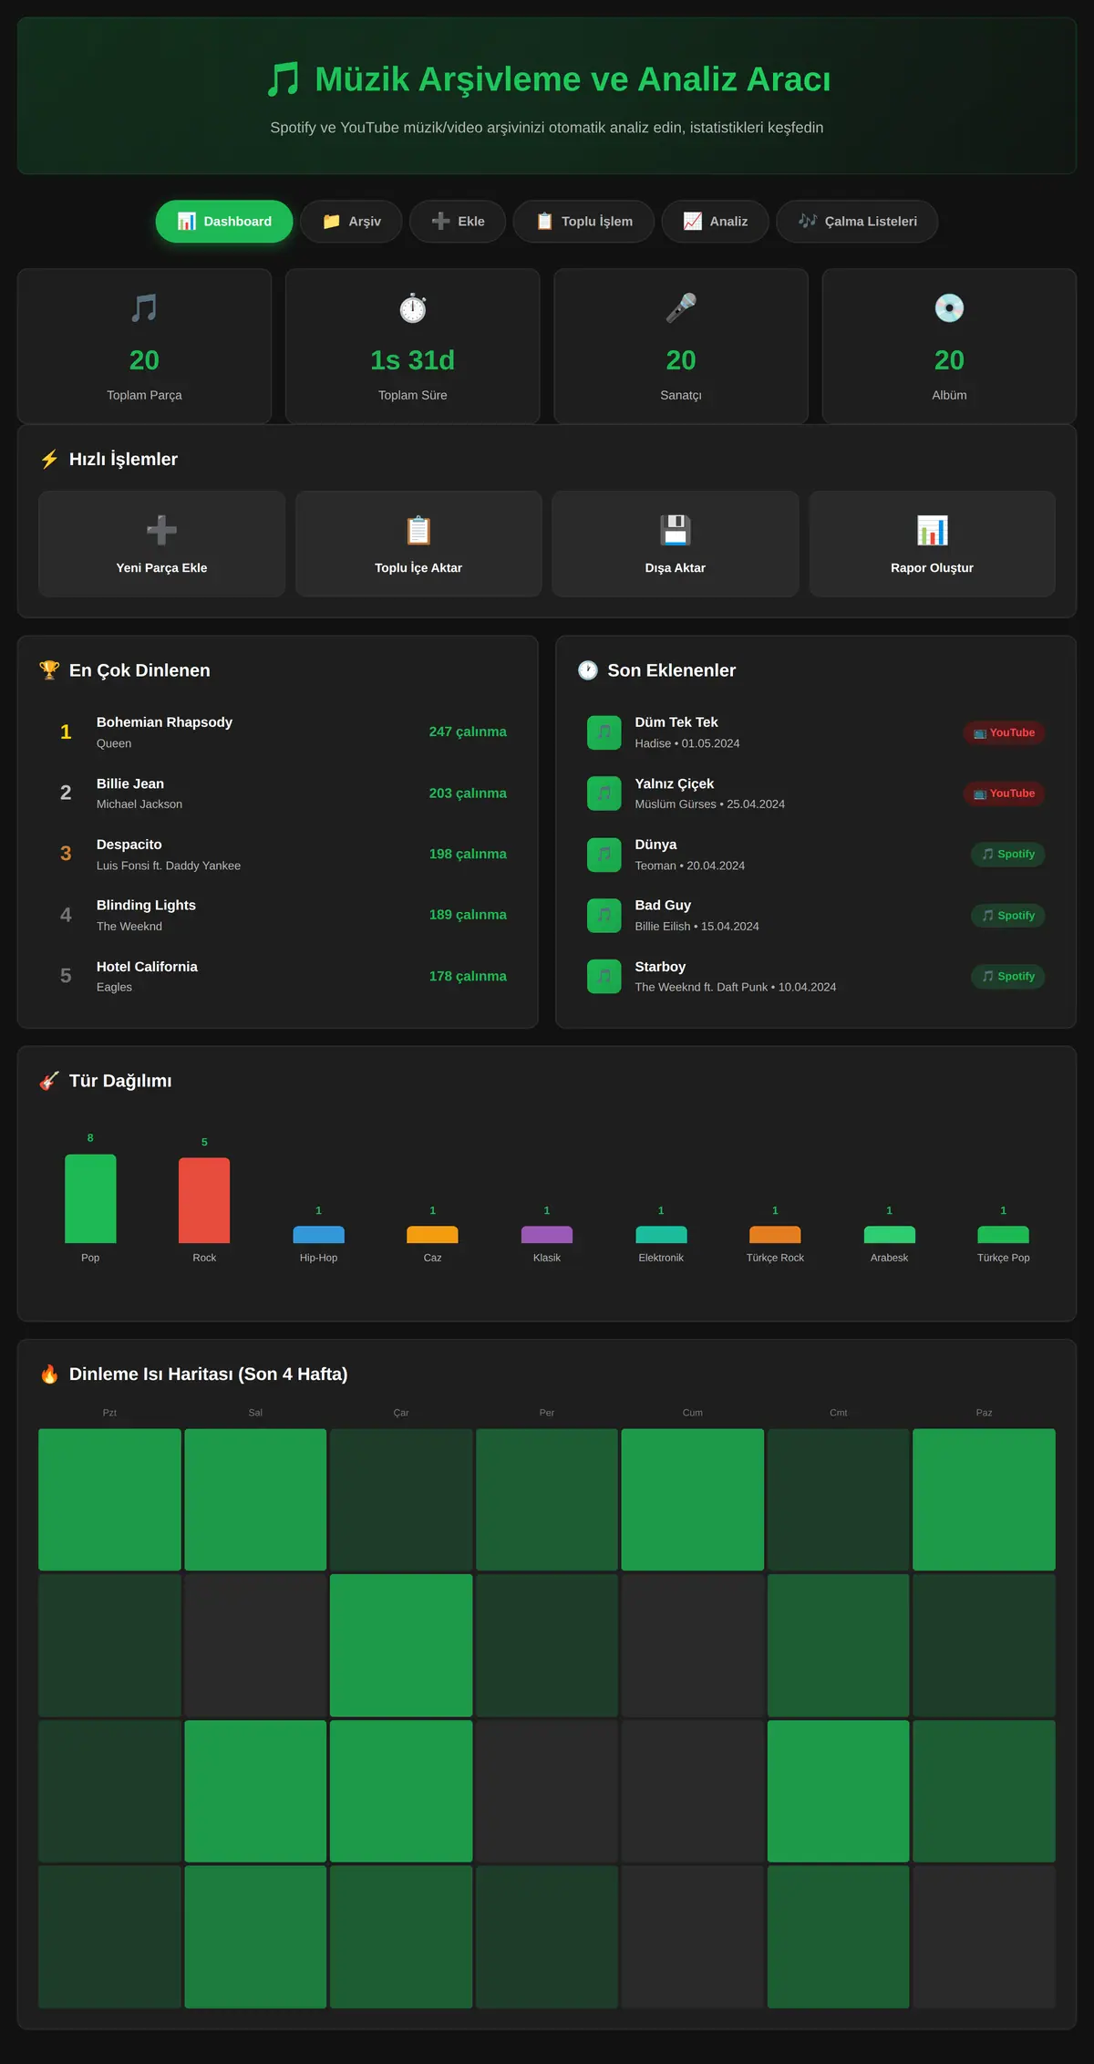Click the lightning icon next to Hızlı İşlemler
This screenshot has height=2064, width=1094.
click(x=49, y=459)
